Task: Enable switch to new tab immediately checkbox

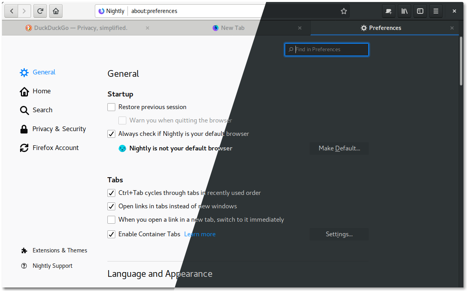Action: (111, 220)
